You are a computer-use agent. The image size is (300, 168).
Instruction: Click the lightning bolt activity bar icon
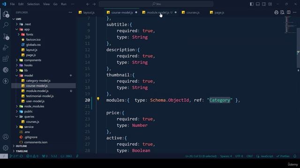pos(6,81)
